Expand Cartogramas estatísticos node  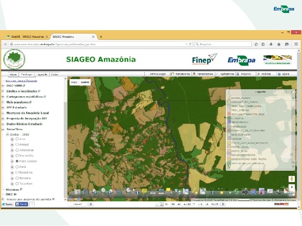3,97
